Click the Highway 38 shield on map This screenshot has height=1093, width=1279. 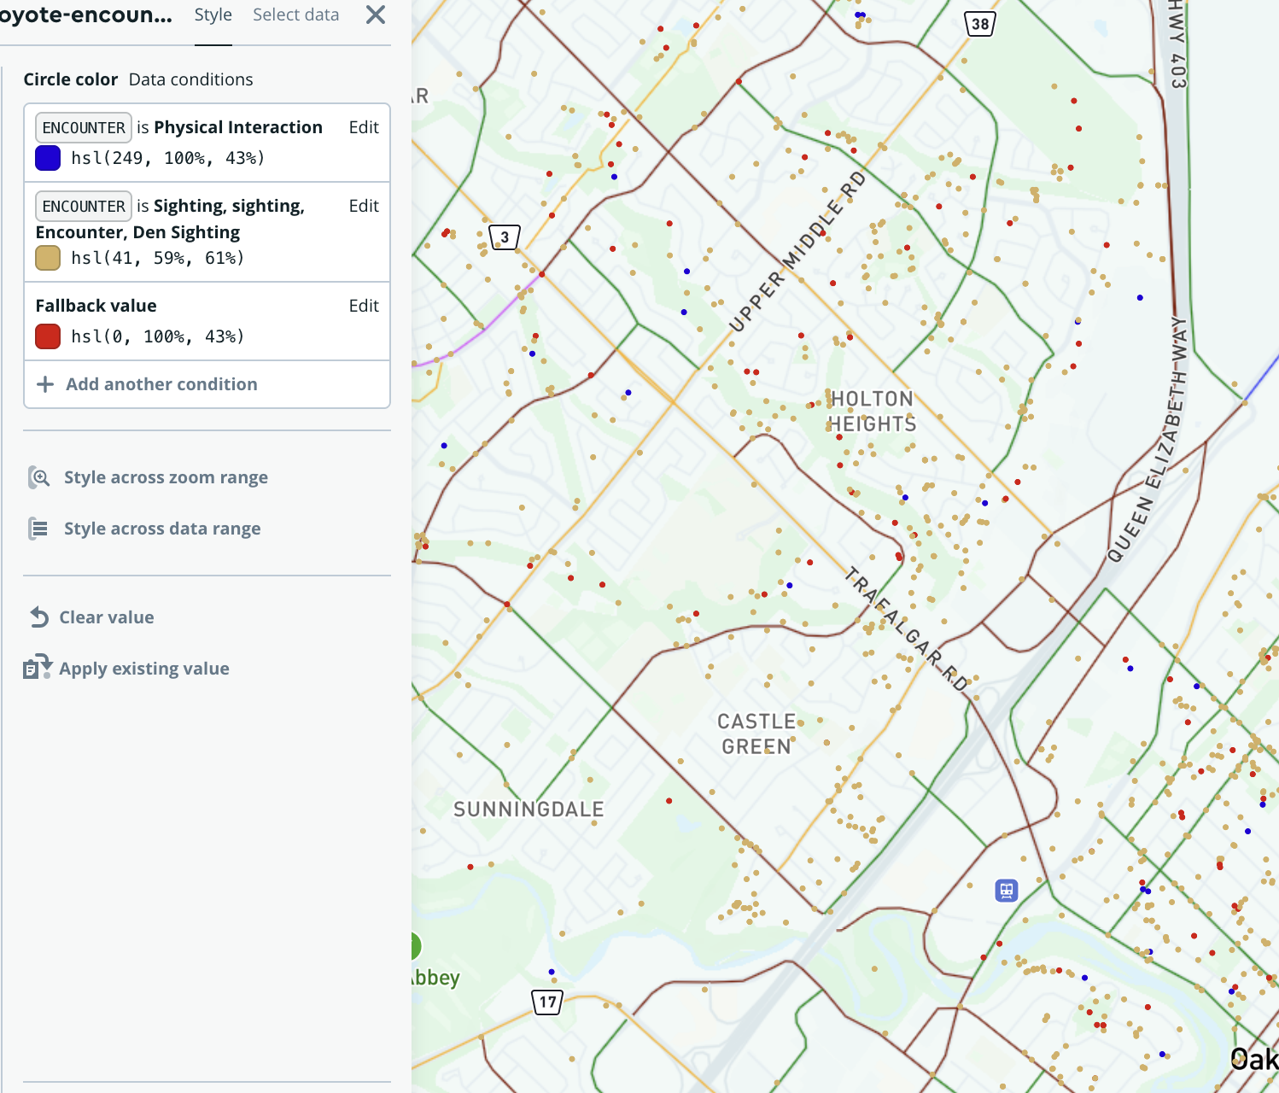980,24
